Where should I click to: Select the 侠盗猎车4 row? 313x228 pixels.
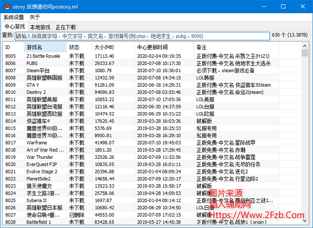tap(152, 121)
